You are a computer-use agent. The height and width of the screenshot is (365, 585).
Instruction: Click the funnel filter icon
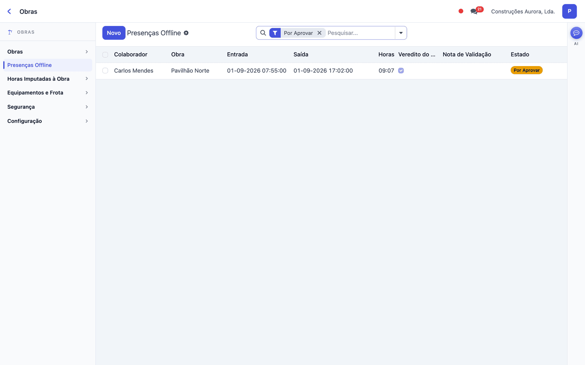pyautogui.click(x=275, y=33)
